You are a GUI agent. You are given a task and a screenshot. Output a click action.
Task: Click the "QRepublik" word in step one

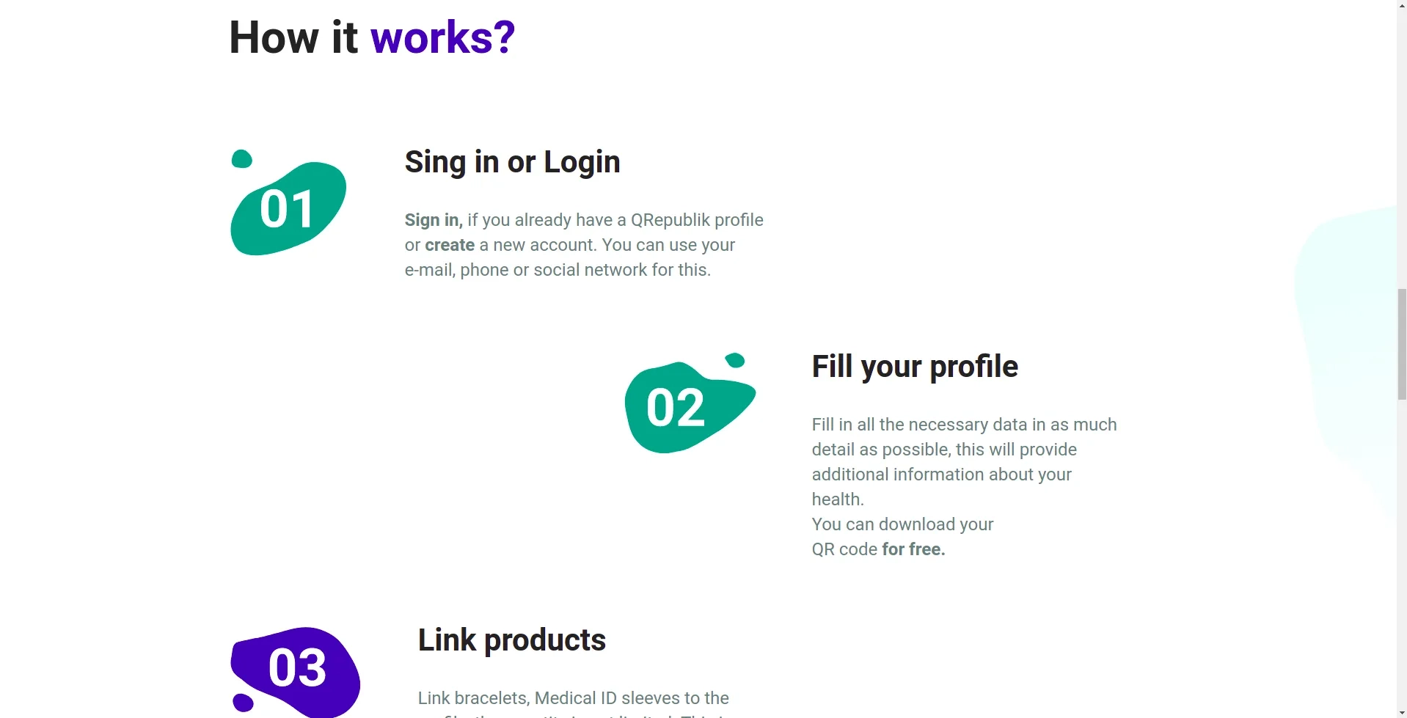pos(670,220)
